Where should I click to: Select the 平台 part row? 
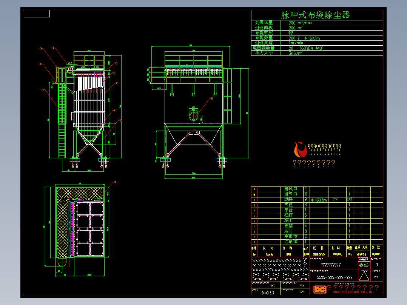(x=317, y=210)
